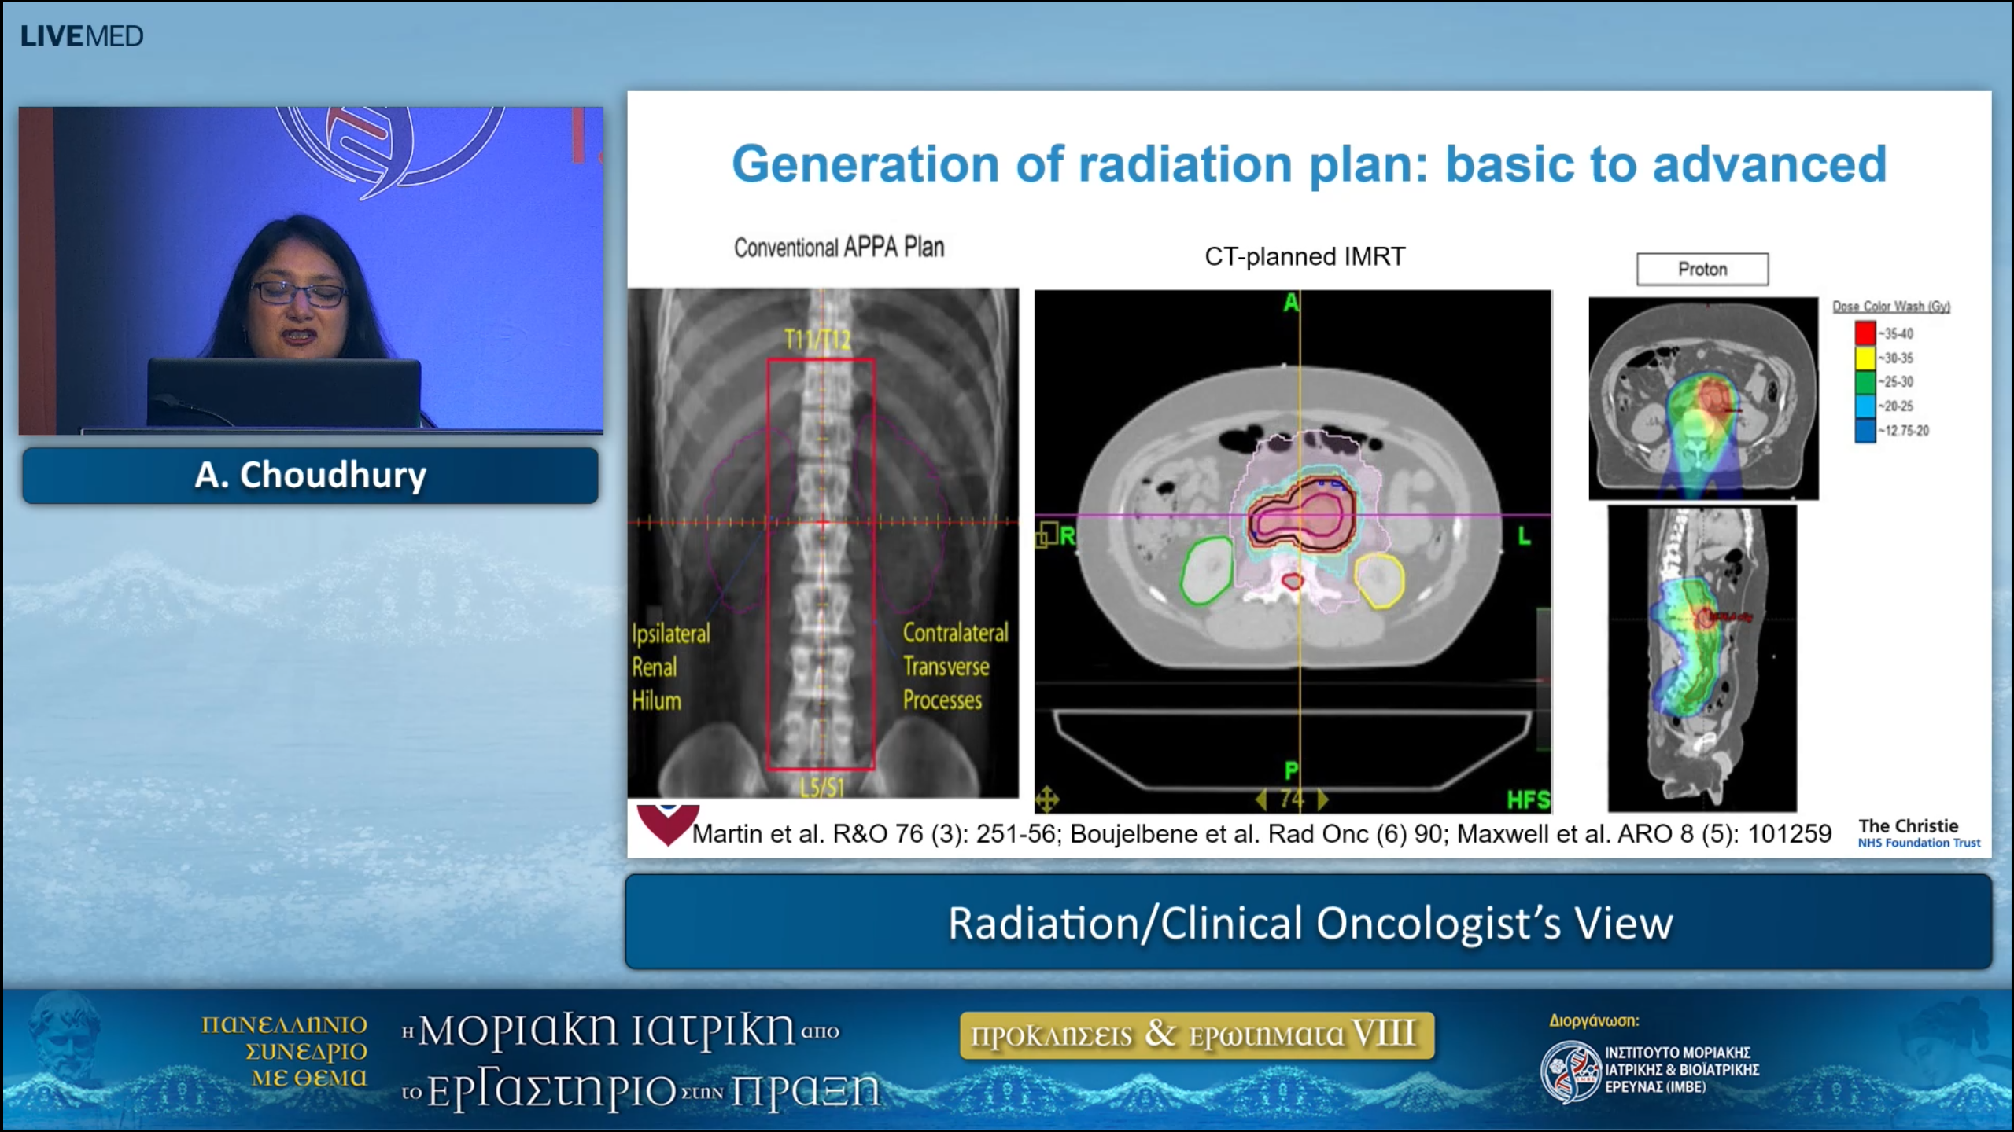Select the dark blue 12.75-20 dose swatch
The height and width of the screenshot is (1132, 2014).
1865,431
